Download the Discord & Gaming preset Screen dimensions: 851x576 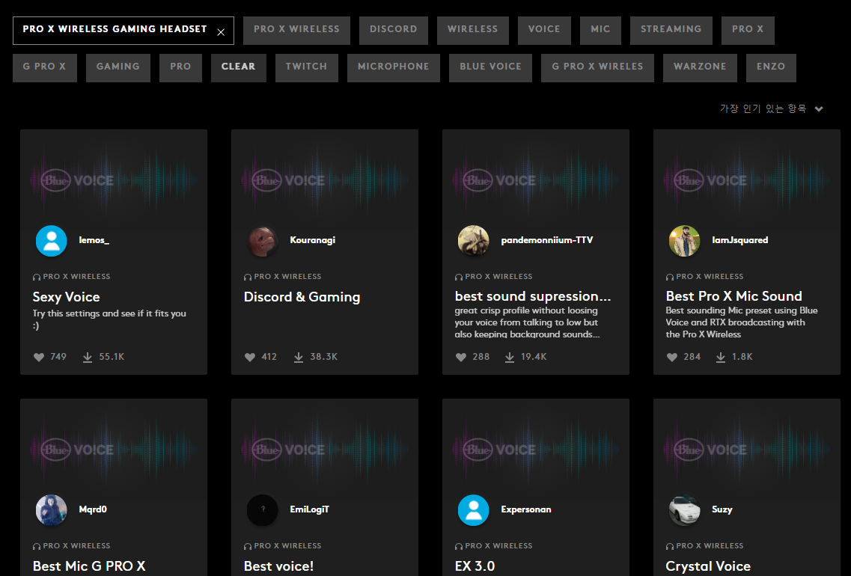299,357
